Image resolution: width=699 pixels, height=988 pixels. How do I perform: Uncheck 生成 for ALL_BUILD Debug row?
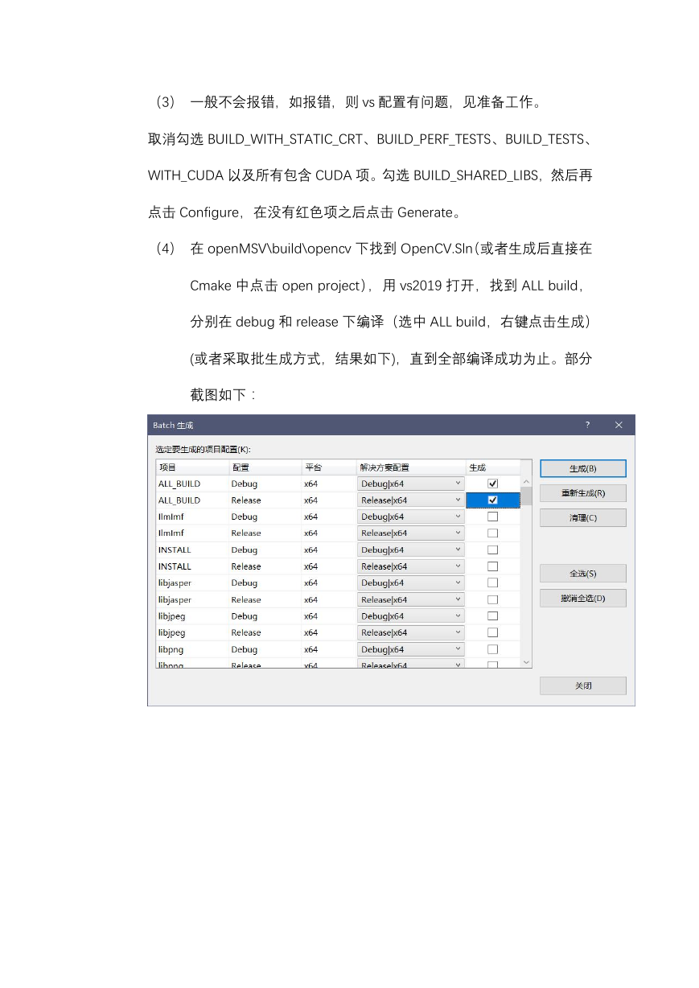pos(493,484)
